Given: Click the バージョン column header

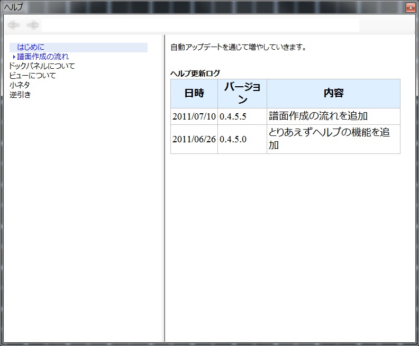Looking at the screenshot, I should [x=242, y=94].
